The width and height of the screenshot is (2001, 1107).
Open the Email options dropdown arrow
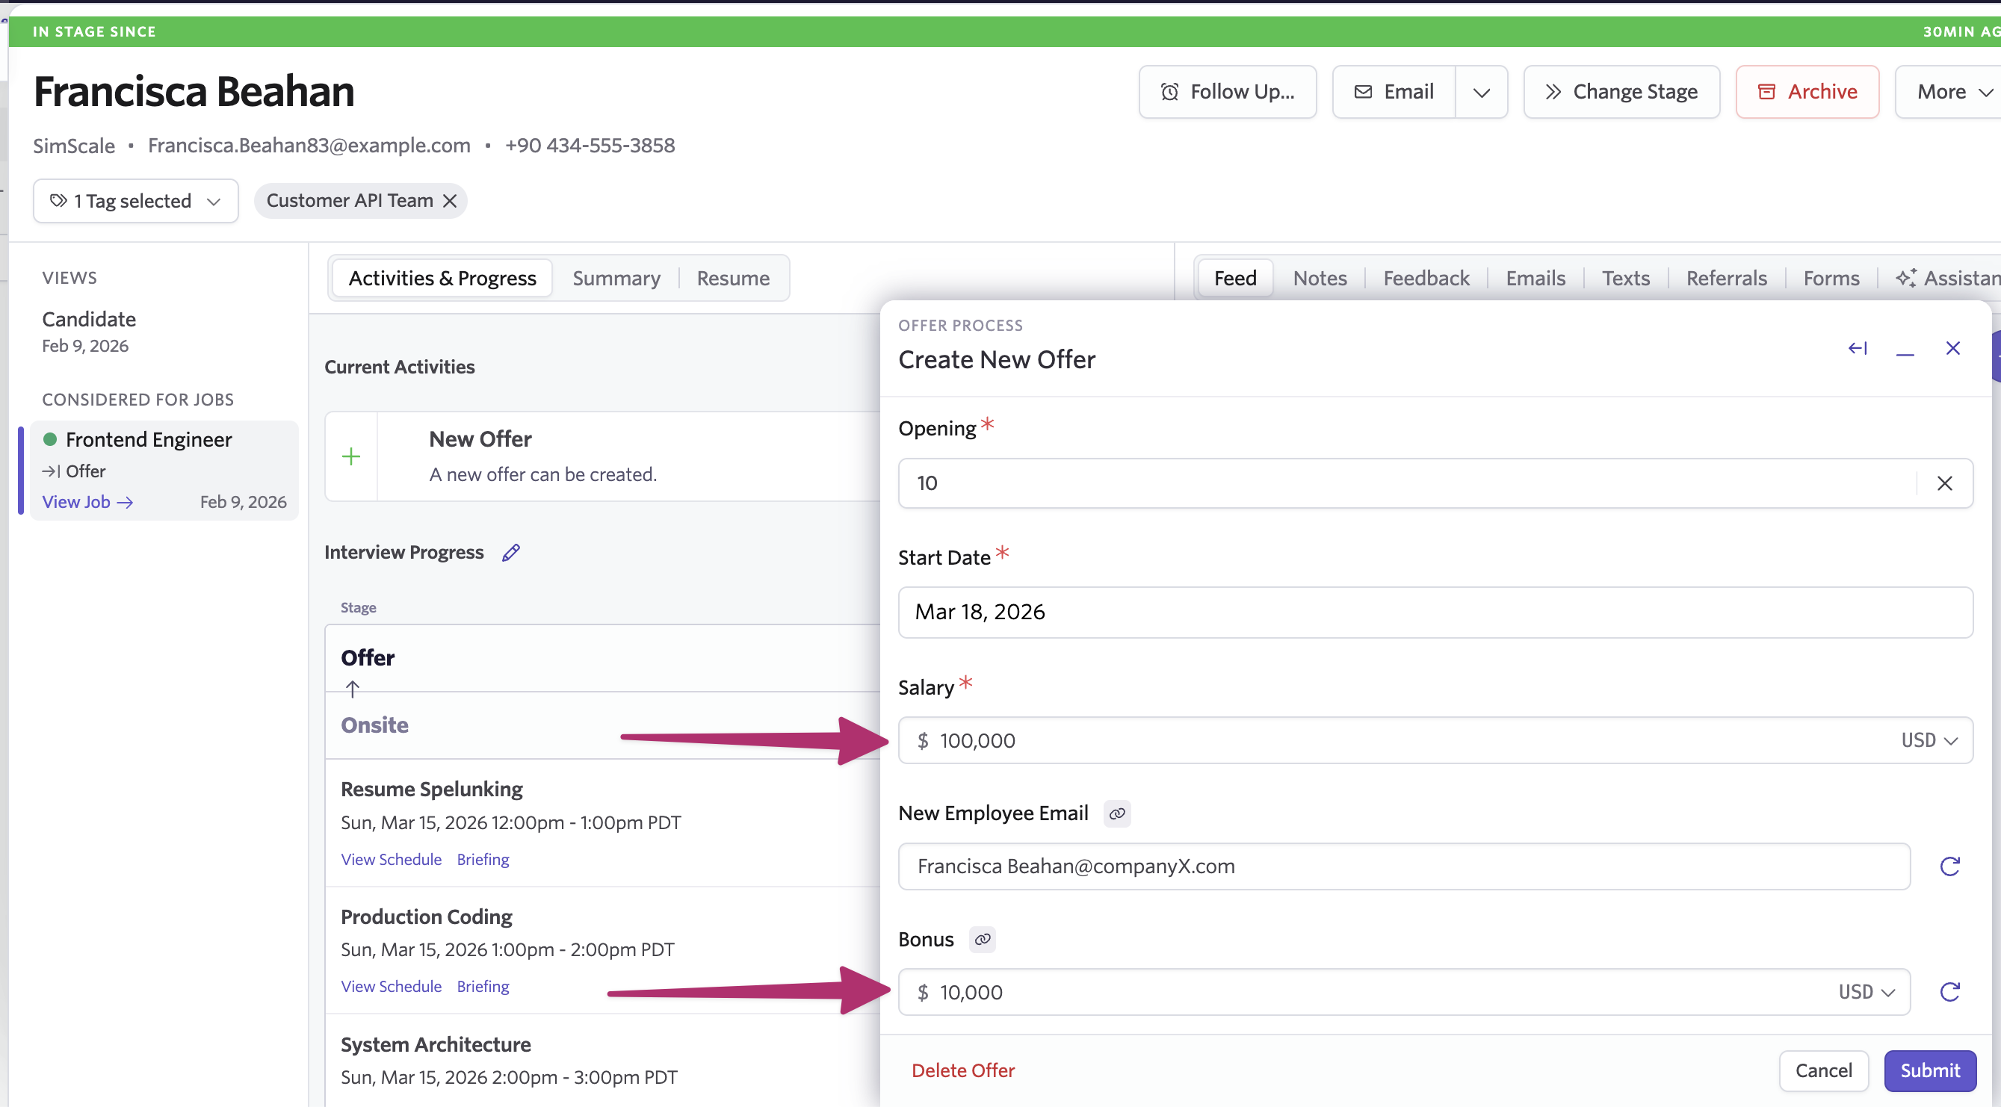pos(1482,93)
